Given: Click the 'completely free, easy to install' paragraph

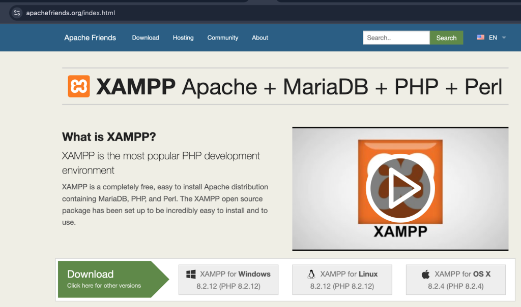Looking at the screenshot, I should coord(165,204).
